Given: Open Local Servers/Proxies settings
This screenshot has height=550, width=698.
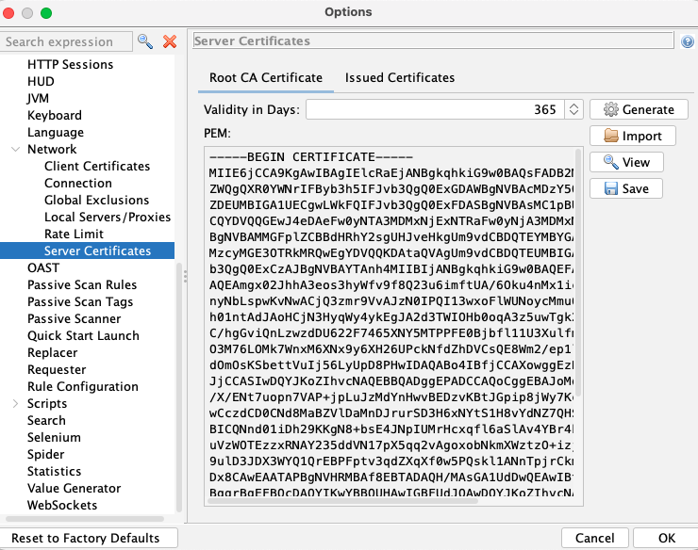Looking at the screenshot, I should click(x=108, y=217).
